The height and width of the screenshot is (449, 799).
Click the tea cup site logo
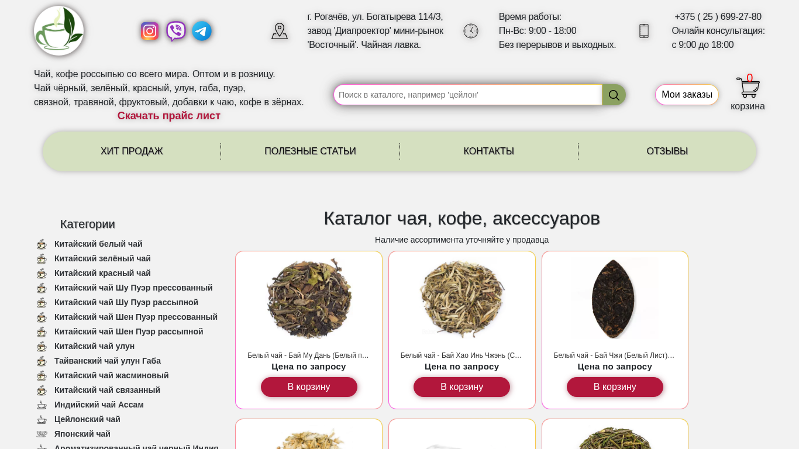[58, 31]
